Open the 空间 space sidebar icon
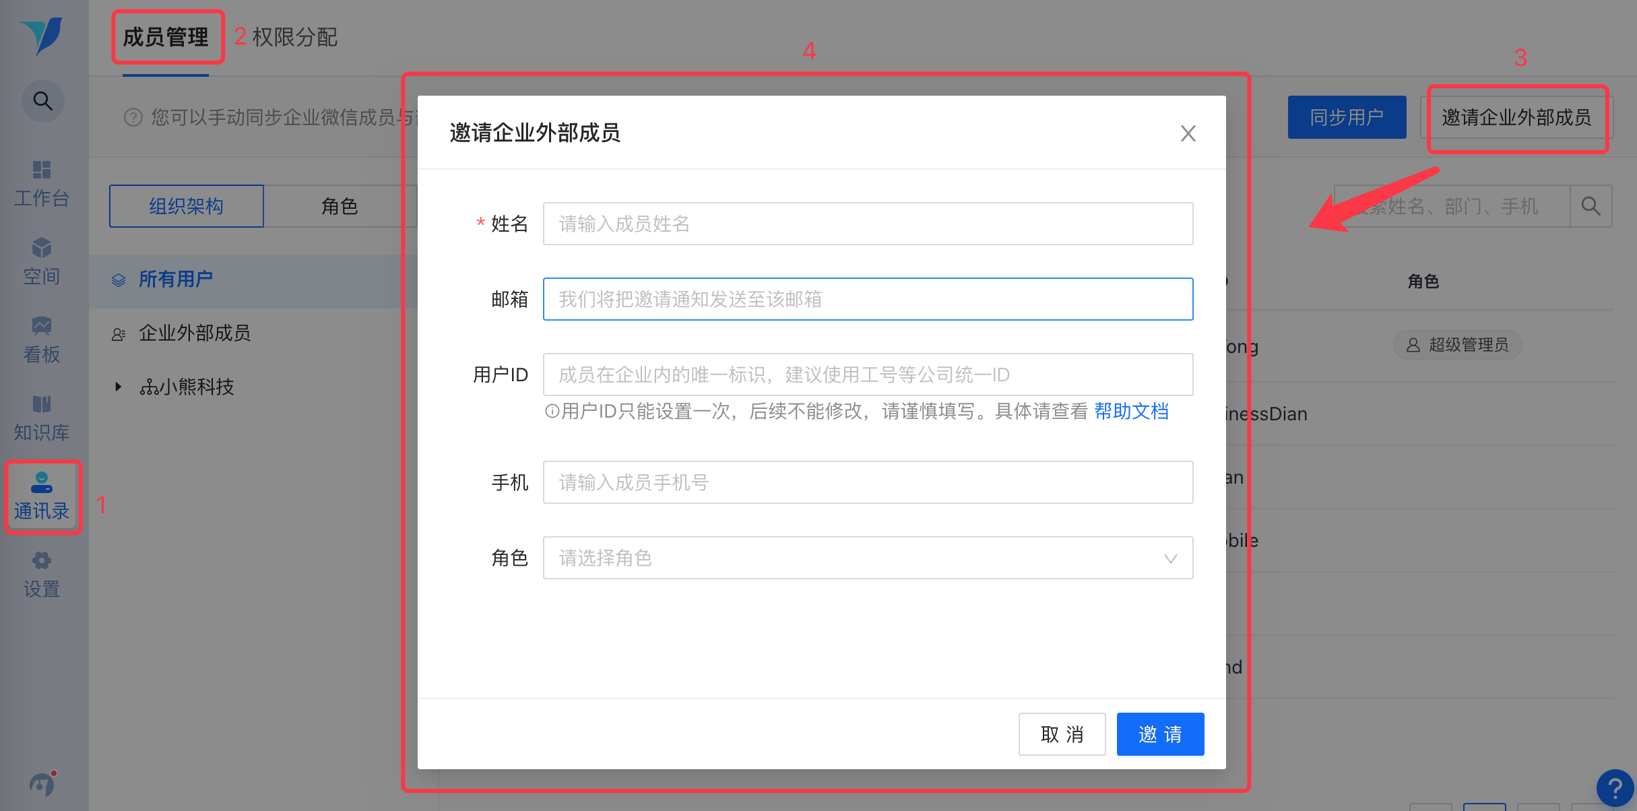The width and height of the screenshot is (1637, 811). pyautogui.click(x=42, y=260)
